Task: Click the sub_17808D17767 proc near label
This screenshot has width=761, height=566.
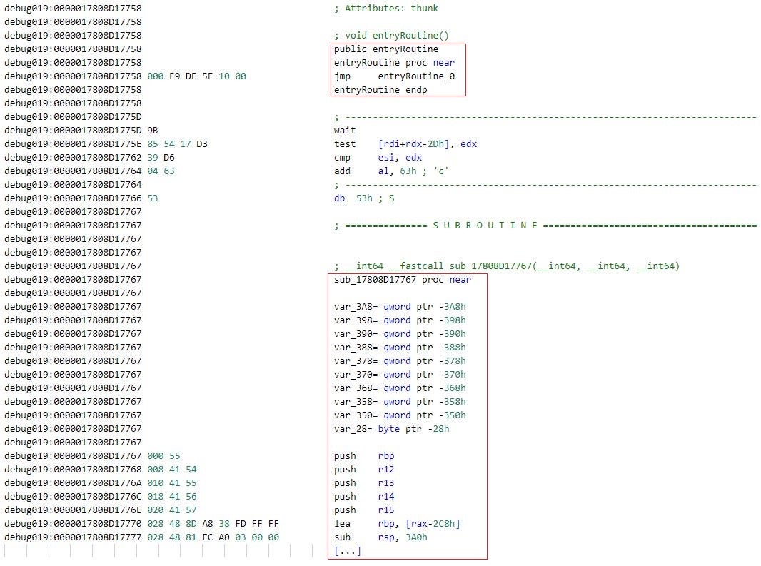Action: pos(403,279)
